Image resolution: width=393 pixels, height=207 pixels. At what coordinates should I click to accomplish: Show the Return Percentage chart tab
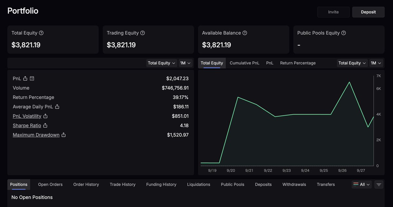point(298,63)
